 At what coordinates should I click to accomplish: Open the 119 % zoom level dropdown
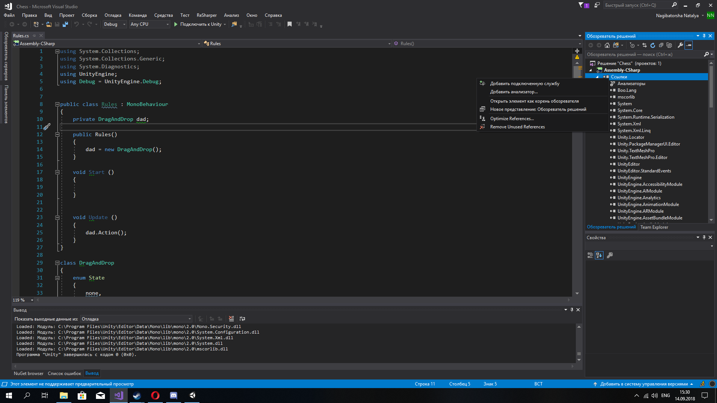click(x=23, y=300)
